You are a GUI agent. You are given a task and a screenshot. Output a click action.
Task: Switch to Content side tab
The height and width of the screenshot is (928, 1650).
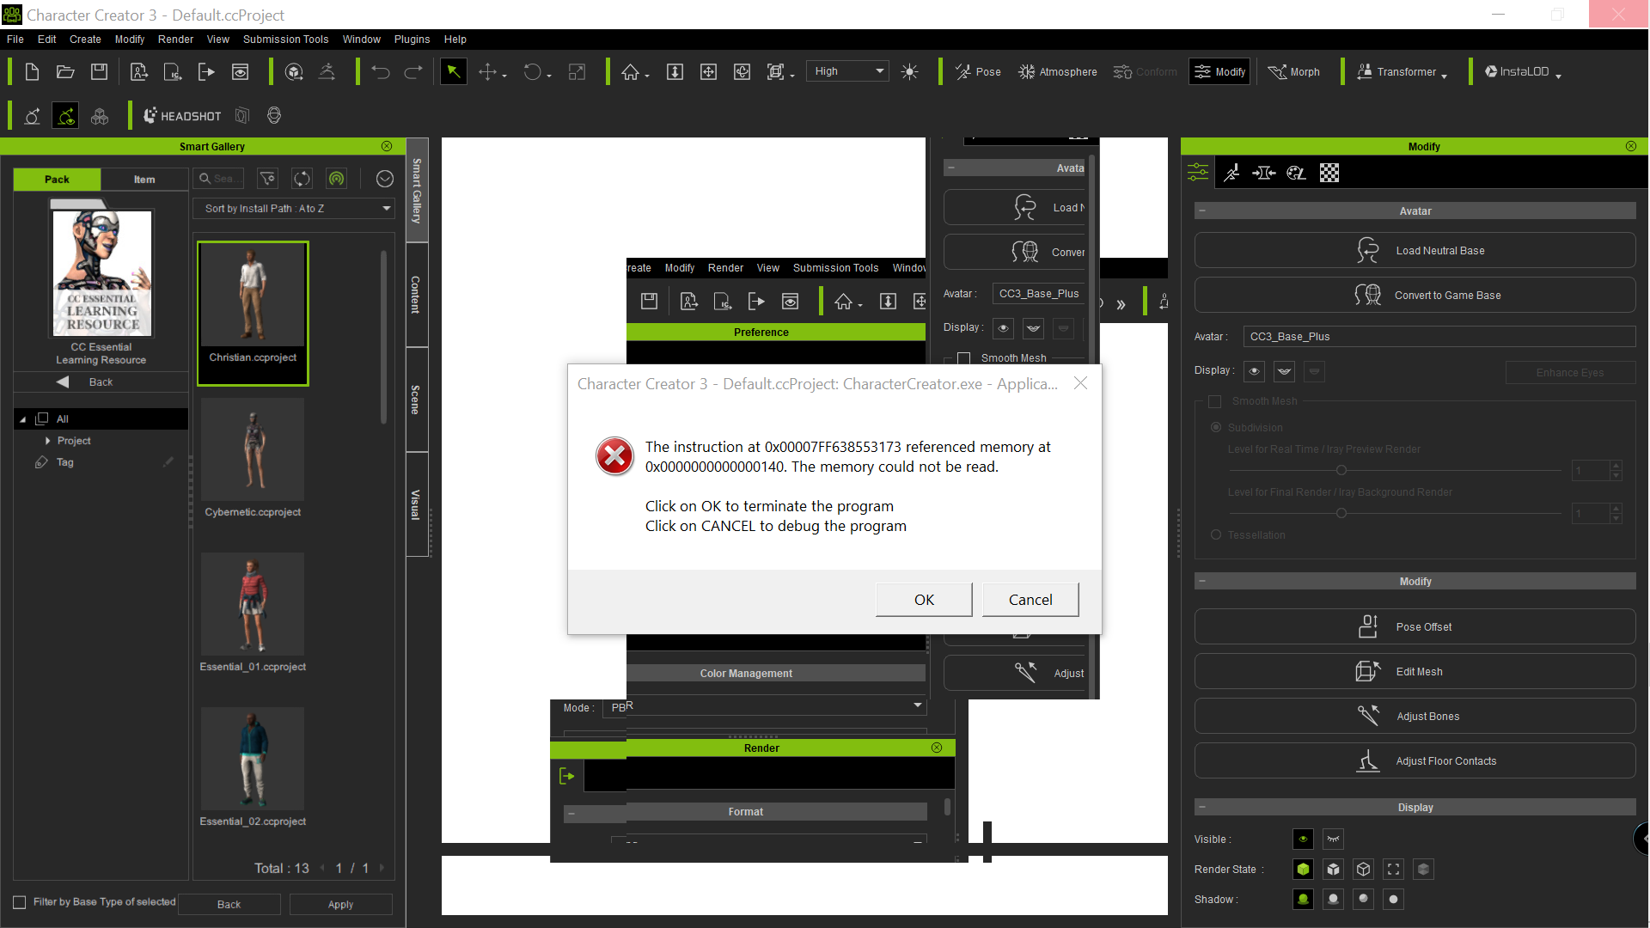coord(416,295)
